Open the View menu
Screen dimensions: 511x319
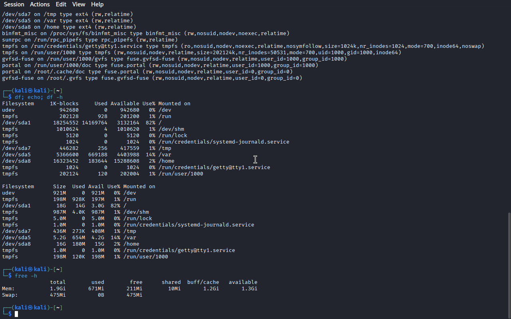tap(79, 4)
